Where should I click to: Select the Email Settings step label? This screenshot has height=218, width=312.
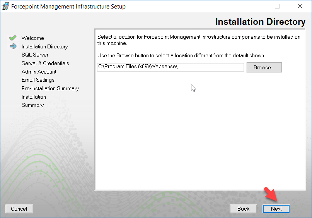(x=38, y=80)
